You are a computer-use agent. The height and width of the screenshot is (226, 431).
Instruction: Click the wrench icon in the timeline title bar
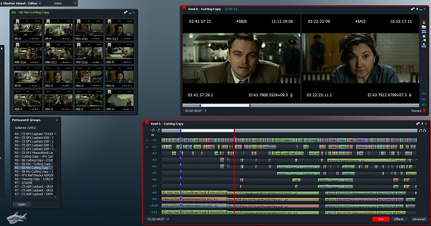tap(418, 124)
